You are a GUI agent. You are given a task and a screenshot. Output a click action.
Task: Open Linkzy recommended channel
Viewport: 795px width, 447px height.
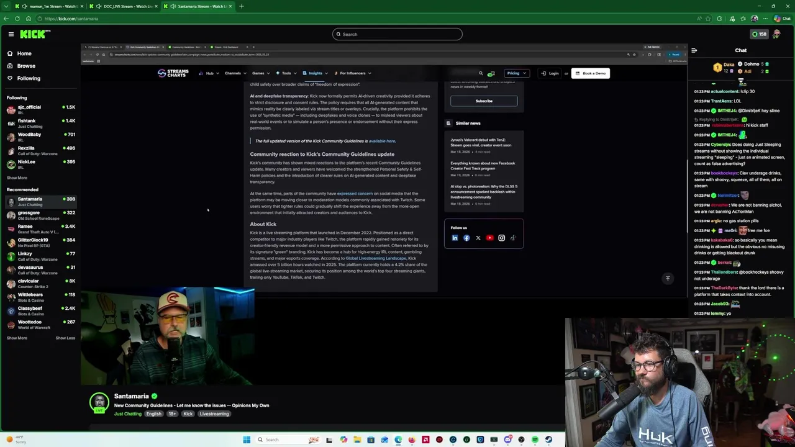point(40,256)
